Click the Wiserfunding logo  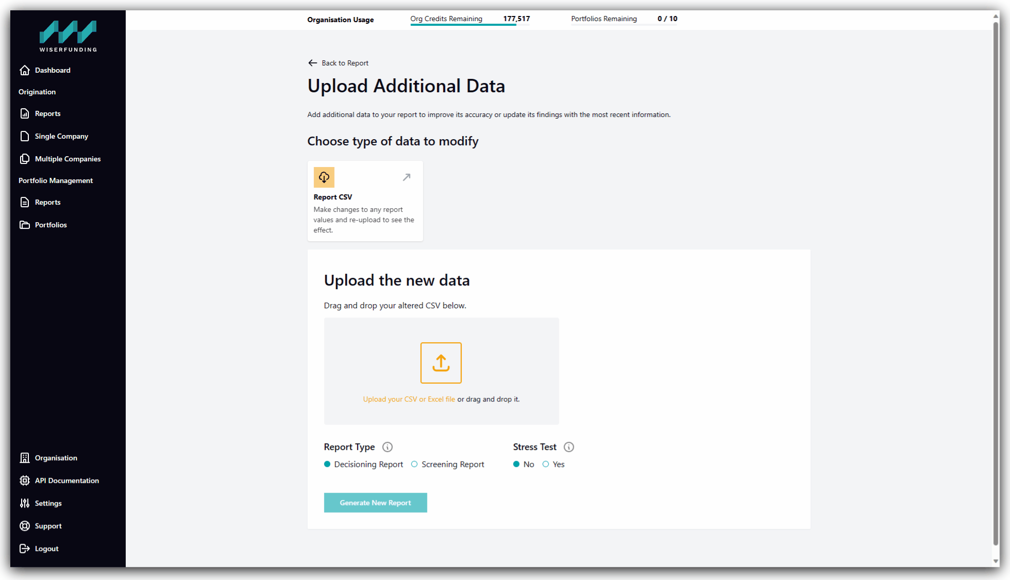68,36
